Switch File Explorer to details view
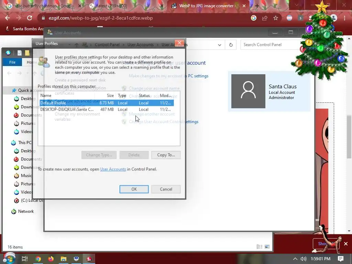 click(x=260, y=247)
